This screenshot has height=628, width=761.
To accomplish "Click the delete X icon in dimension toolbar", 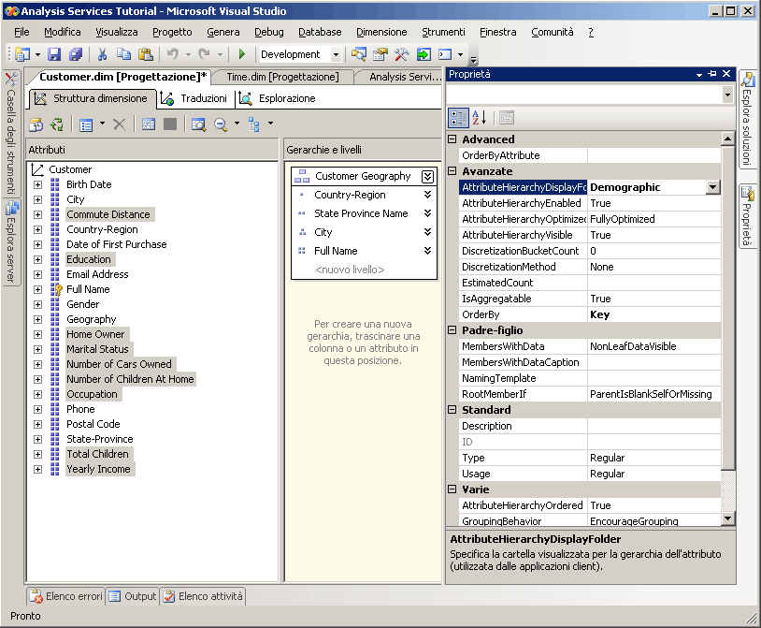I will 119,124.
